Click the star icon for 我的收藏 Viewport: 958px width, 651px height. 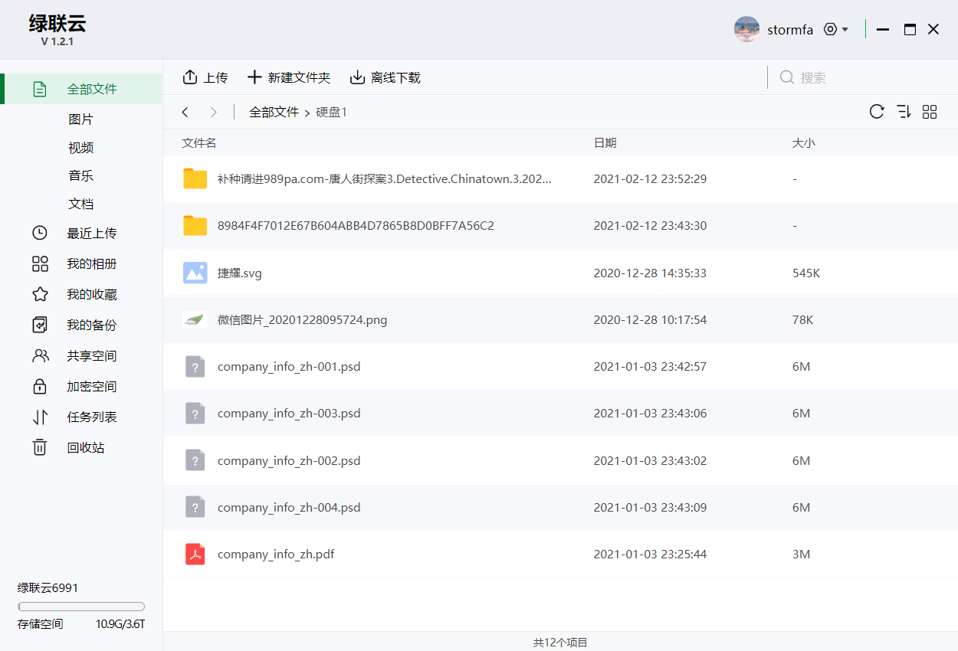[x=40, y=294]
